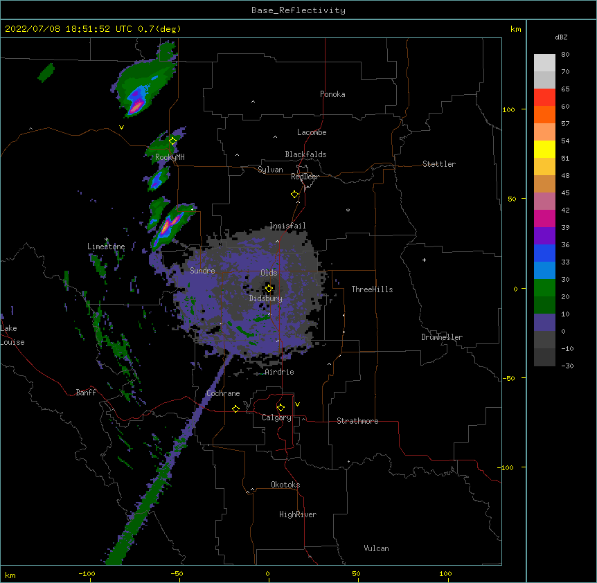Viewport: 597px width, 583px height.
Task: Click the ThreeHills label
Action: (372, 289)
